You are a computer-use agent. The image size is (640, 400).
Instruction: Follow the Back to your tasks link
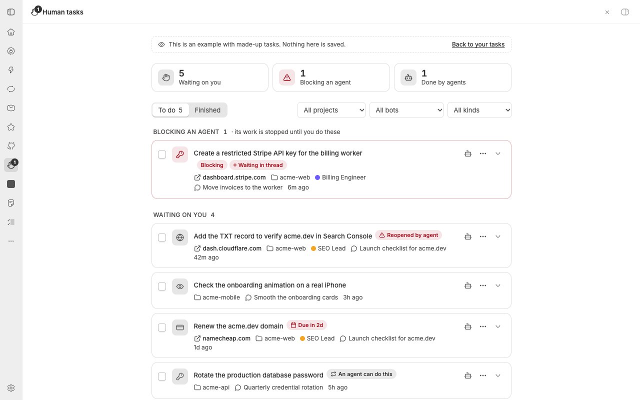(x=478, y=44)
